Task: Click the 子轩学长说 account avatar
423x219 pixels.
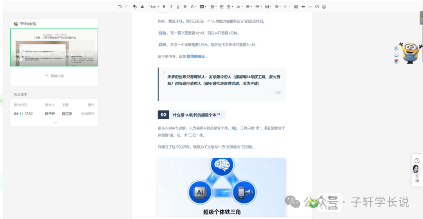Action: pyautogui.click(x=16, y=24)
